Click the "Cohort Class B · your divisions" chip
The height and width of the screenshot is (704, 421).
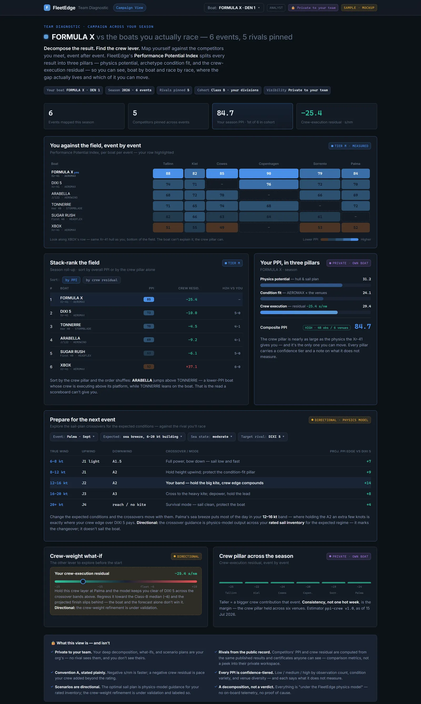(x=228, y=90)
